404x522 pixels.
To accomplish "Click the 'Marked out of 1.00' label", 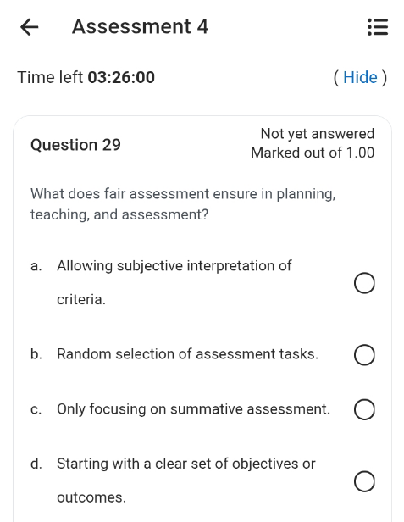I will tap(313, 153).
